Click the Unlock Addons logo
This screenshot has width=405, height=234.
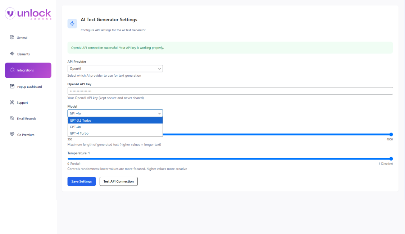pyautogui.click(x=28, y=13)
